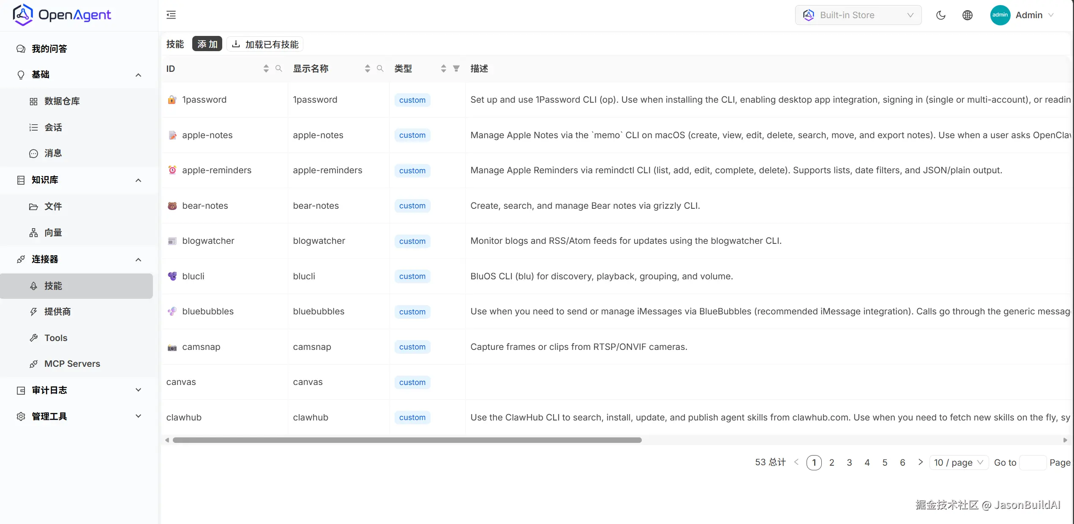
Task: Click the horizontal table scrollbar
Action: click(407, 440)
